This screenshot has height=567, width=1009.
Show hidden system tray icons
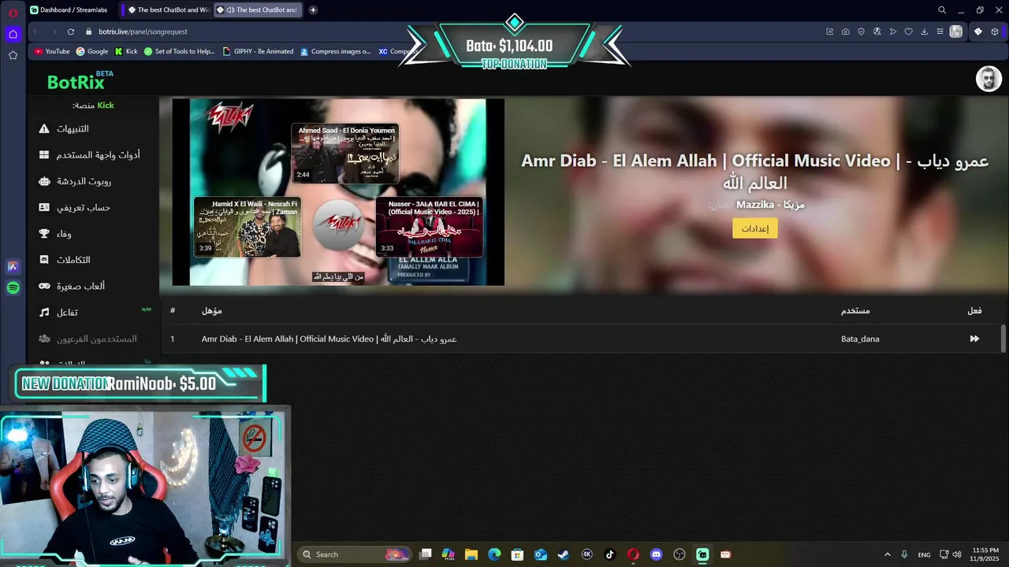click(887, 554)
